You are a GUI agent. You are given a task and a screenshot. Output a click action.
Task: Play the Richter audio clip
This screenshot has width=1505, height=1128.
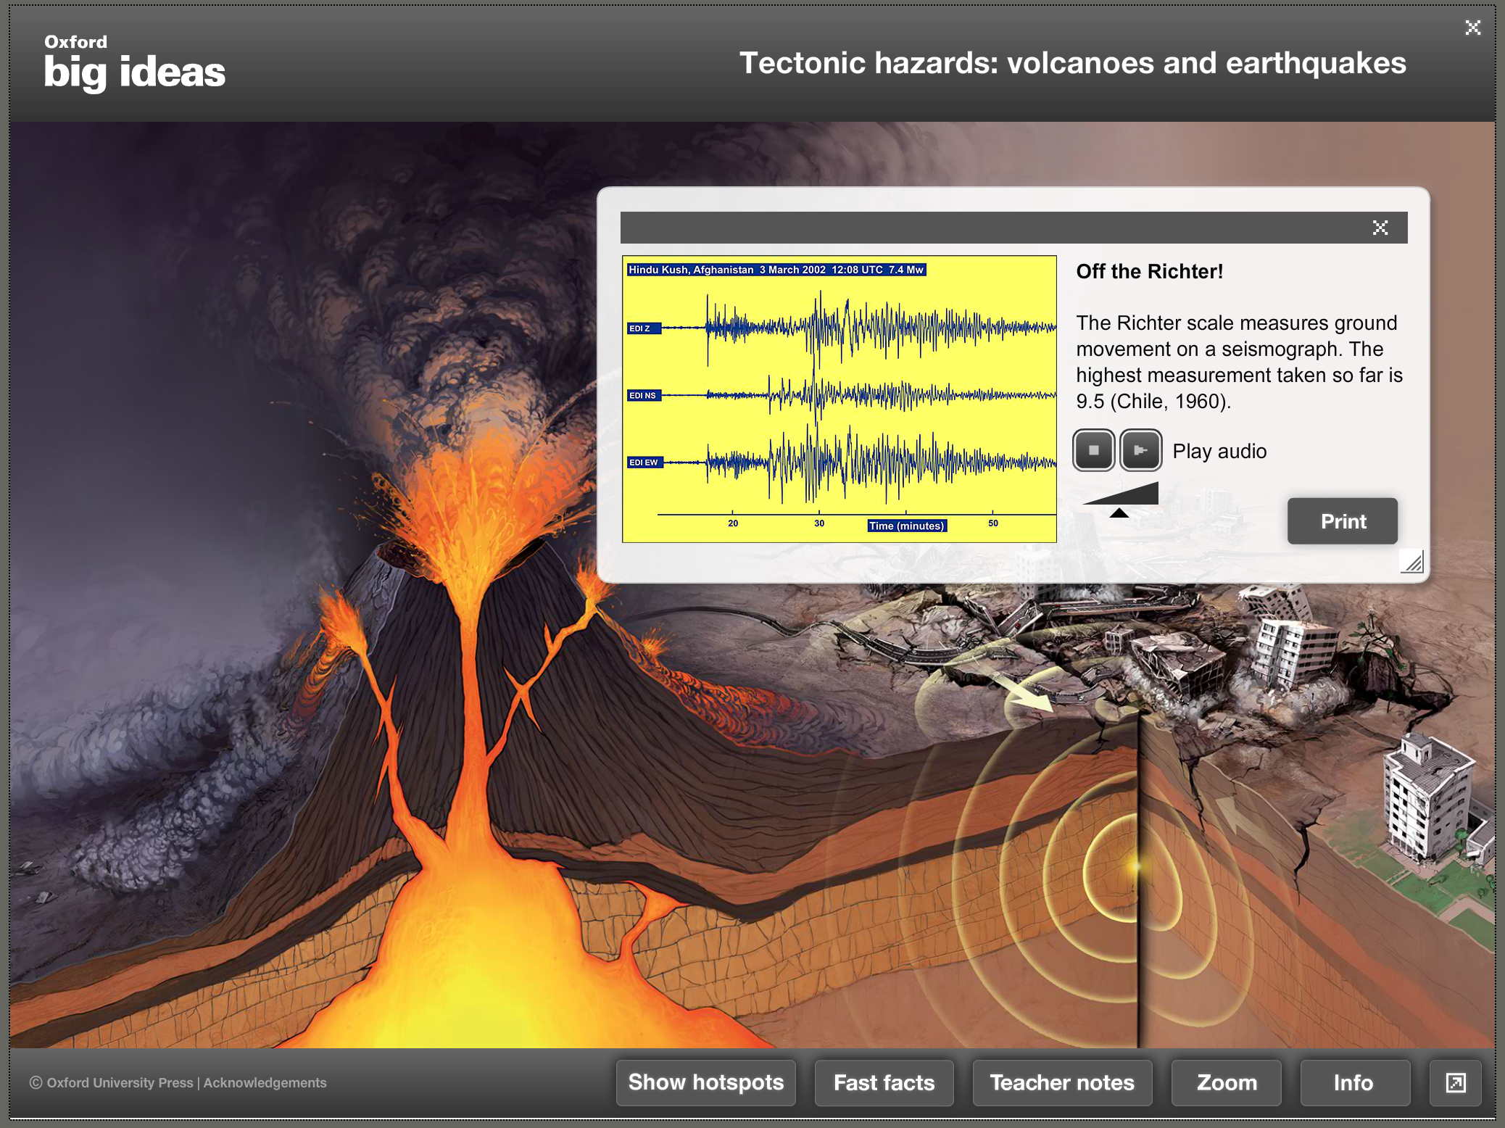tap(1140, 450)
